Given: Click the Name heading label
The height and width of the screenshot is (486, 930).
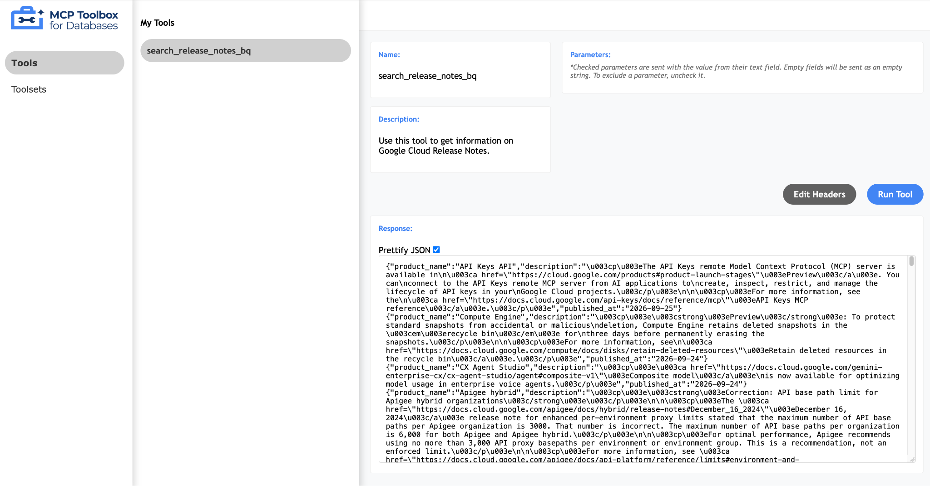Looking at the screenshot, I should pos(389,54).
